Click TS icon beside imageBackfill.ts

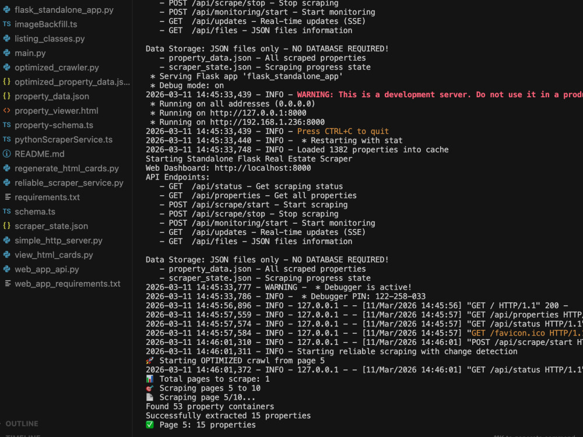6,24
